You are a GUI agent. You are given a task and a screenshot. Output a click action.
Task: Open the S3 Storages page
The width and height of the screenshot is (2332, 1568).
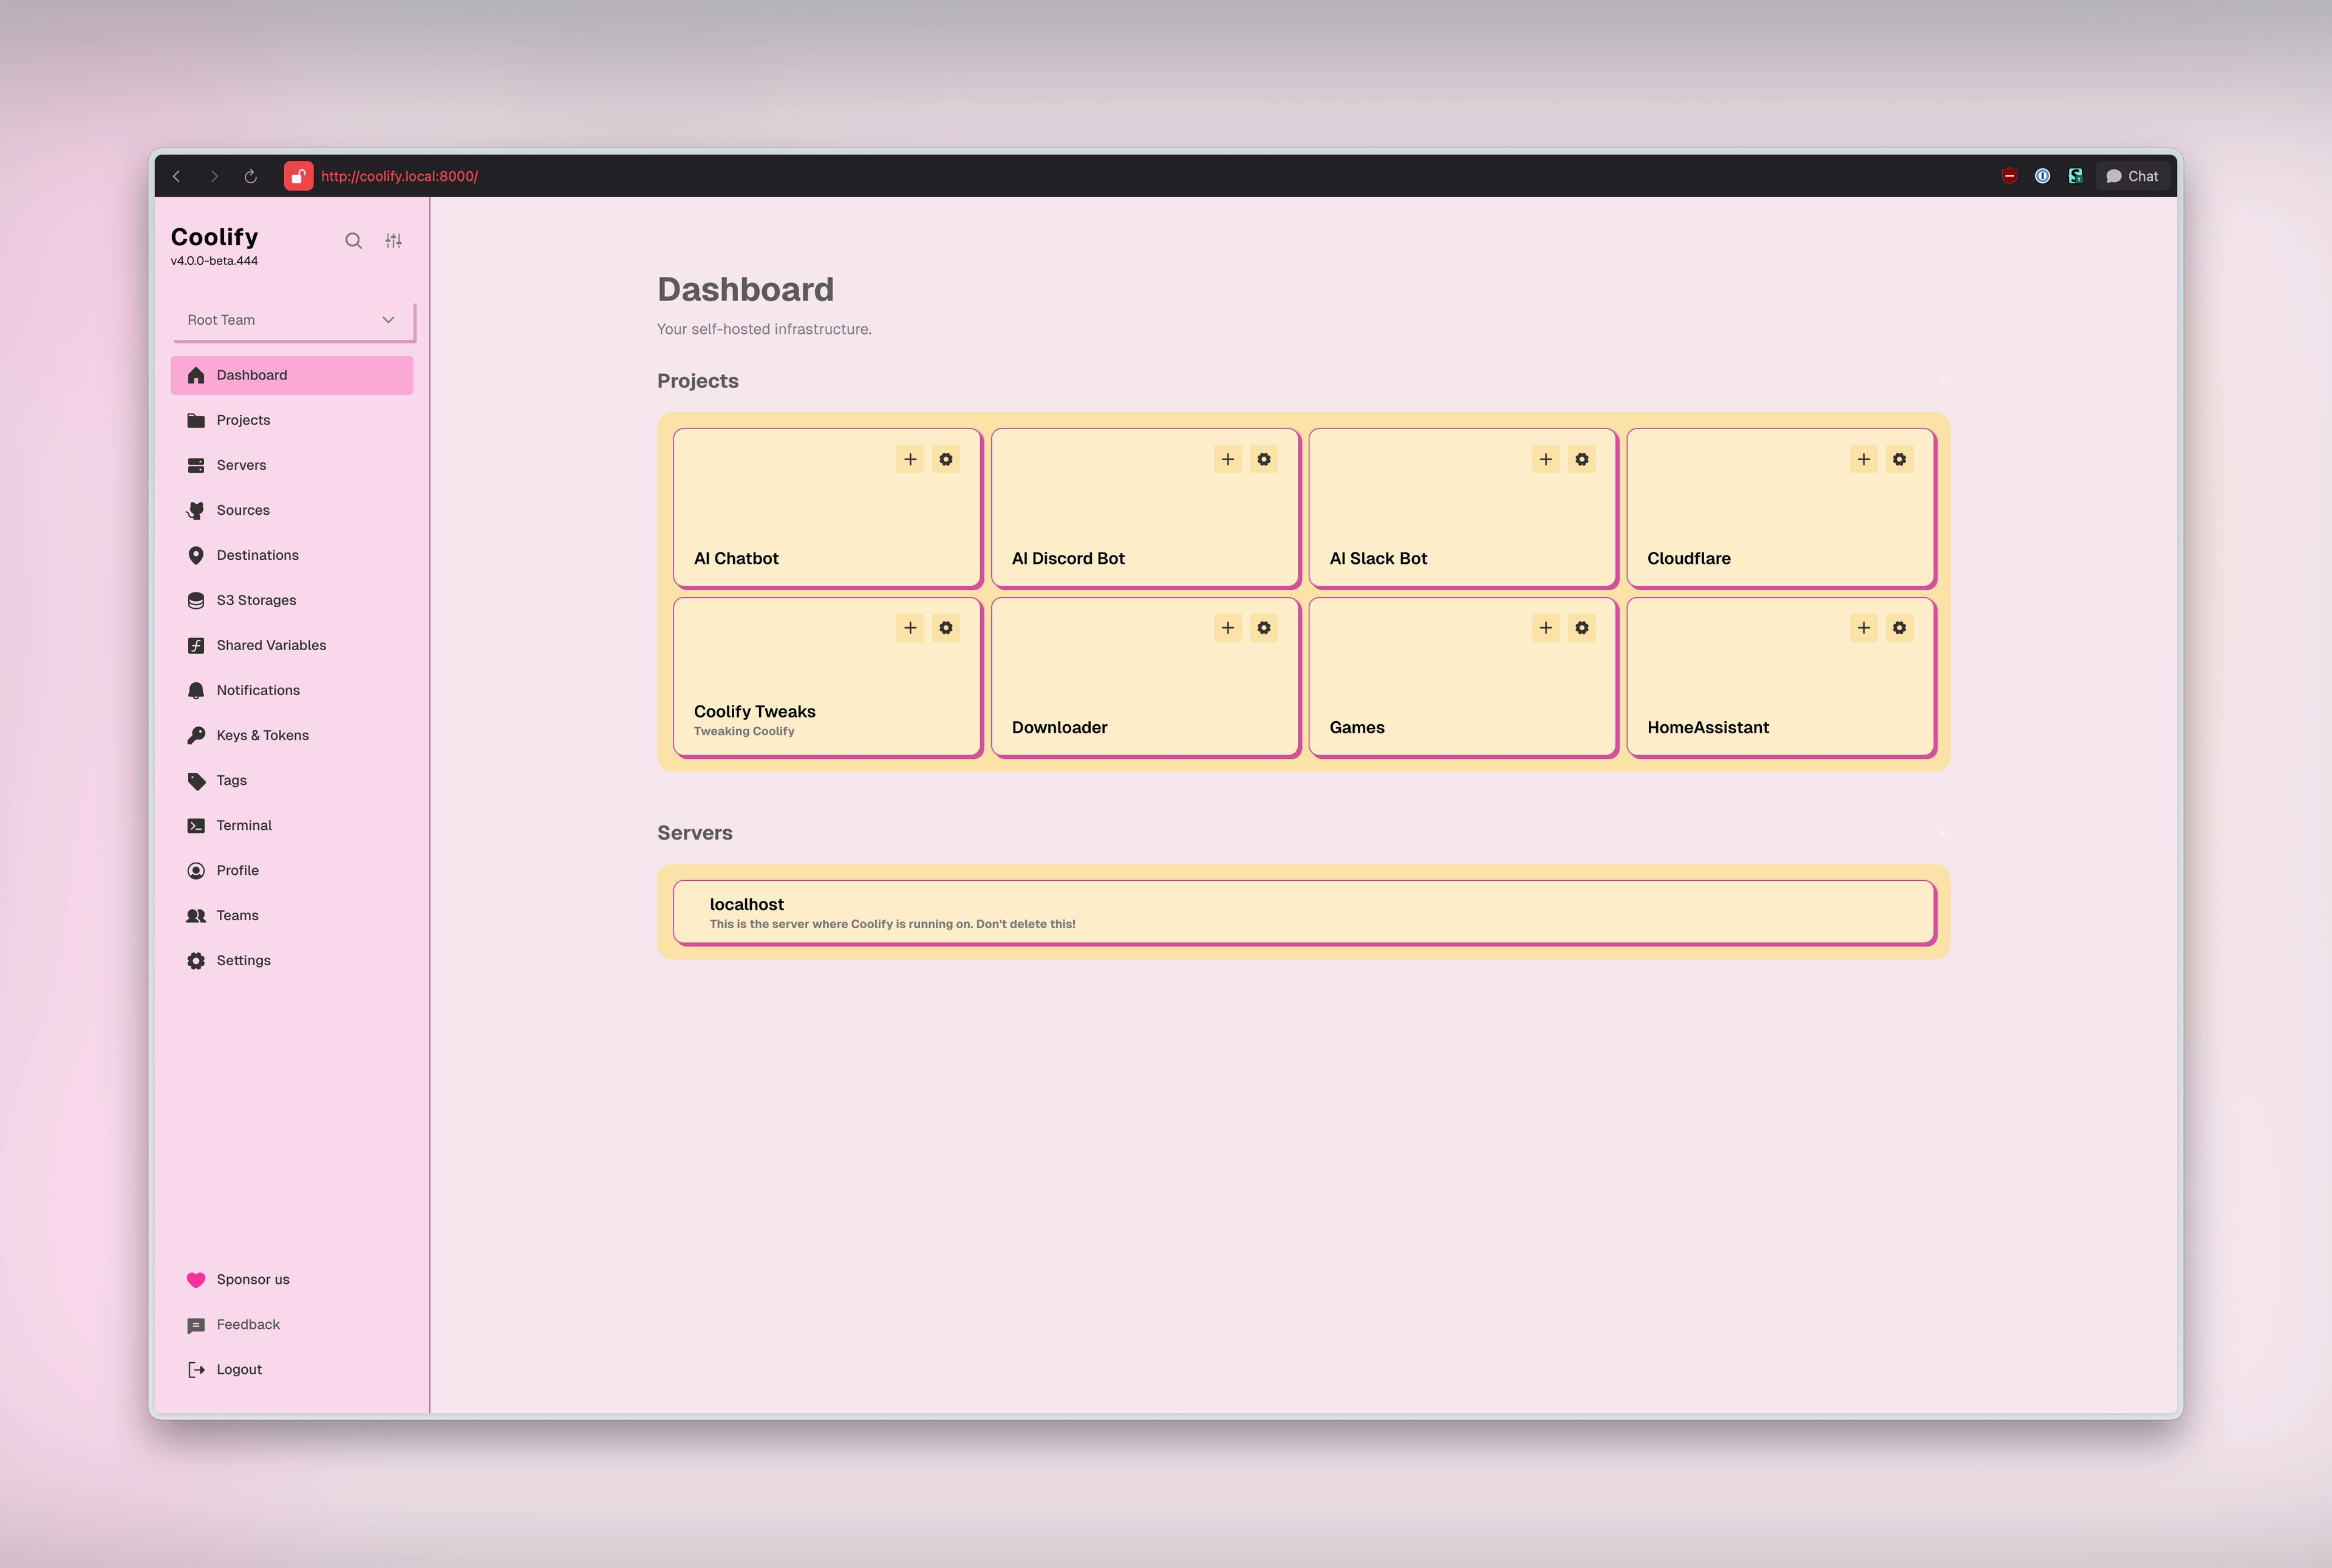pos(255,600)
